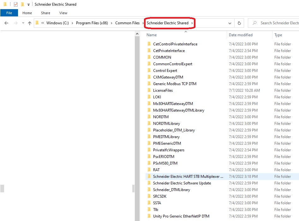Click Windows (C:) in the address path
Image resolution: width=299 pixels, height=221 pixels.
(x=57, y=23)
